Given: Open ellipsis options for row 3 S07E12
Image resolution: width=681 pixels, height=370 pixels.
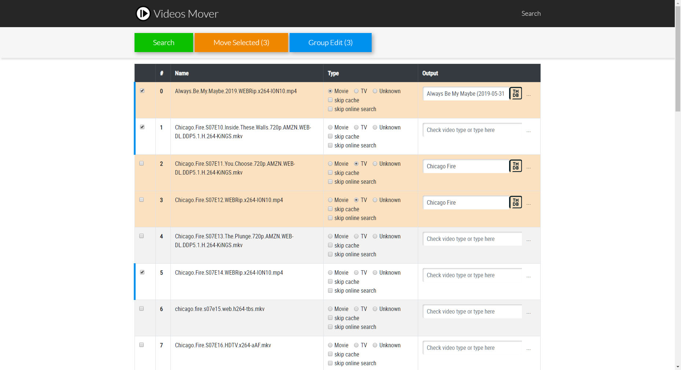Looking at the screenshot, I should tap(529, 204).
